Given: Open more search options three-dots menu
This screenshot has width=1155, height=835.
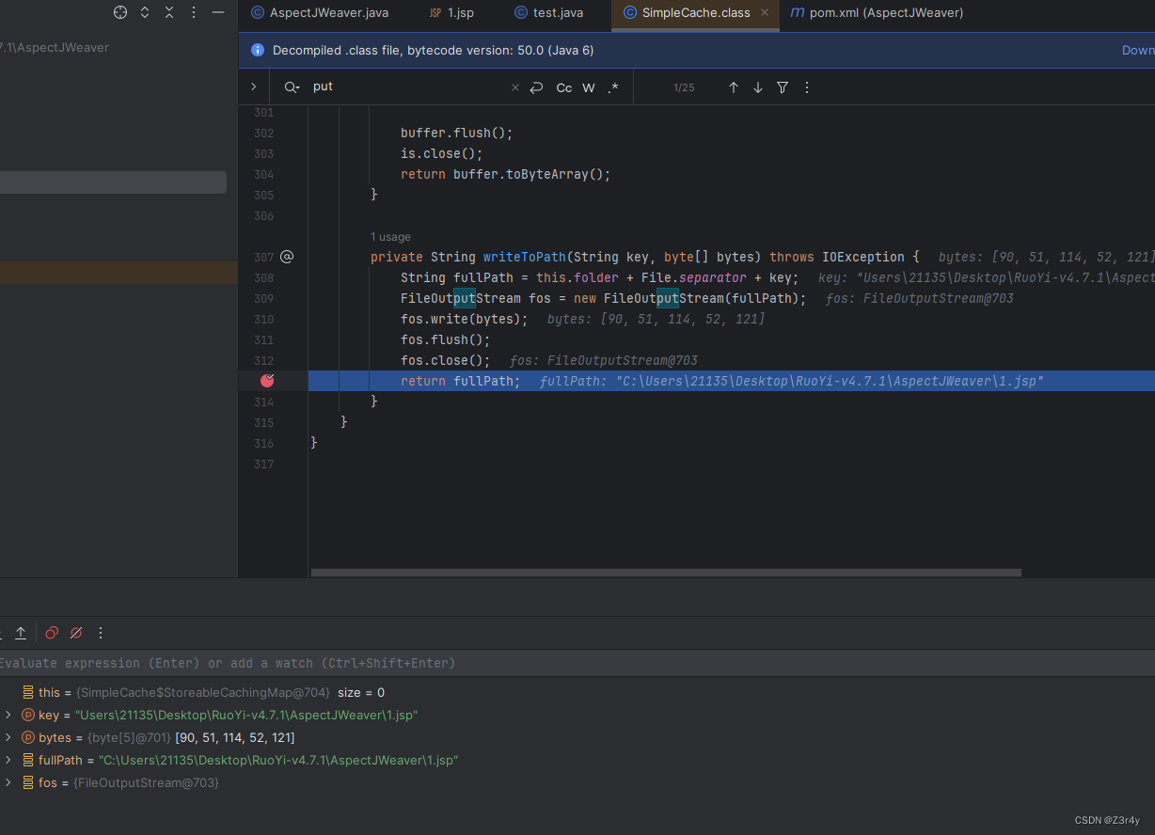Looking at the screenshot, I should [x=806, y=87].
